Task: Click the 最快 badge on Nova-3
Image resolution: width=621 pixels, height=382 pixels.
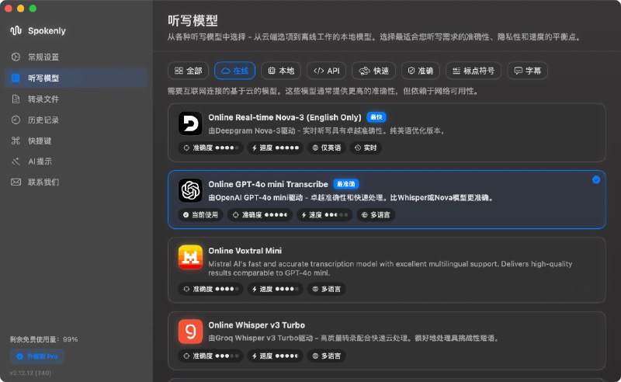Action: (x=376, y=117)
